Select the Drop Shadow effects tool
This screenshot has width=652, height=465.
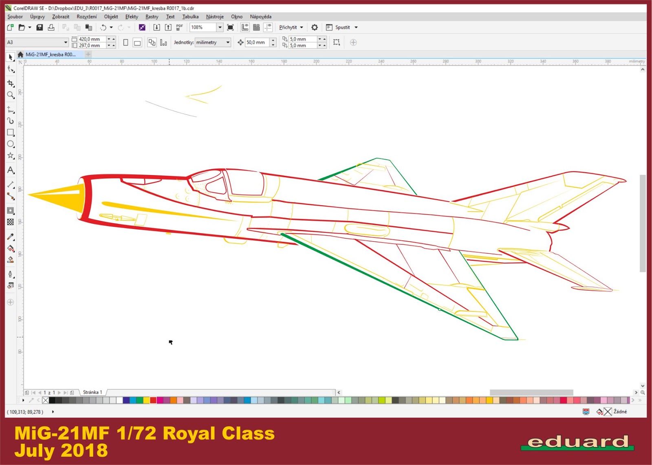coord(11,211)
